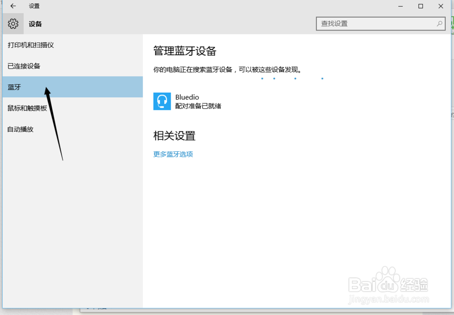Select the 自动播放 sidebar entry
This screenshot has width=454, height=315.
[x=20, y=129]
